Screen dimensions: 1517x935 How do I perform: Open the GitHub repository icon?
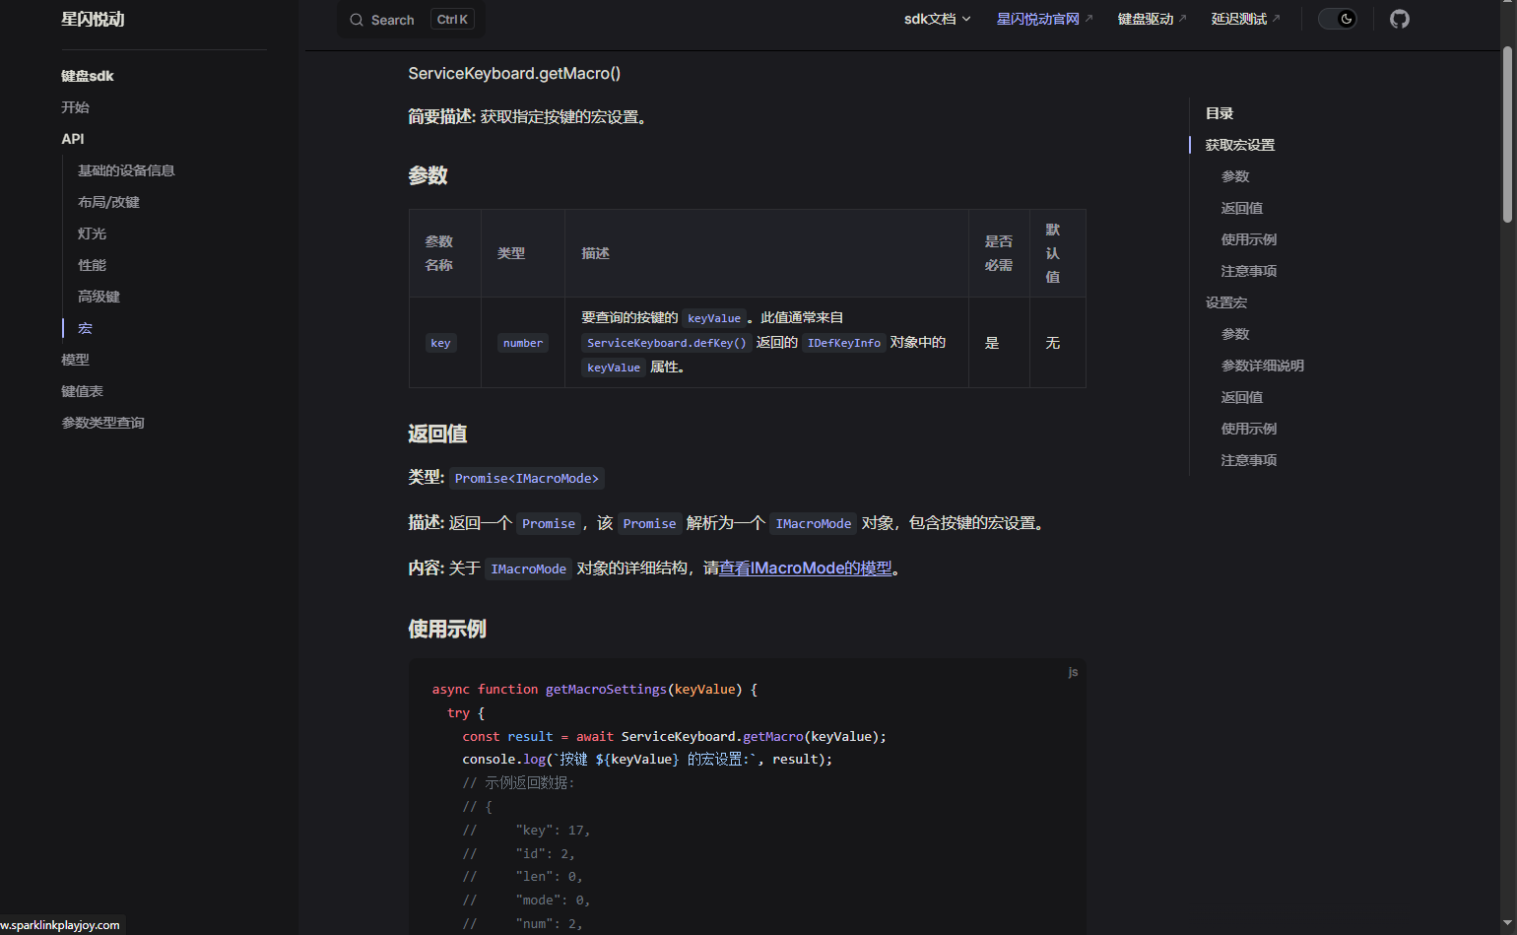1399,19
